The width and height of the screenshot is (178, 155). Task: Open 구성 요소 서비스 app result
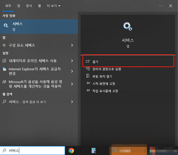39,45
